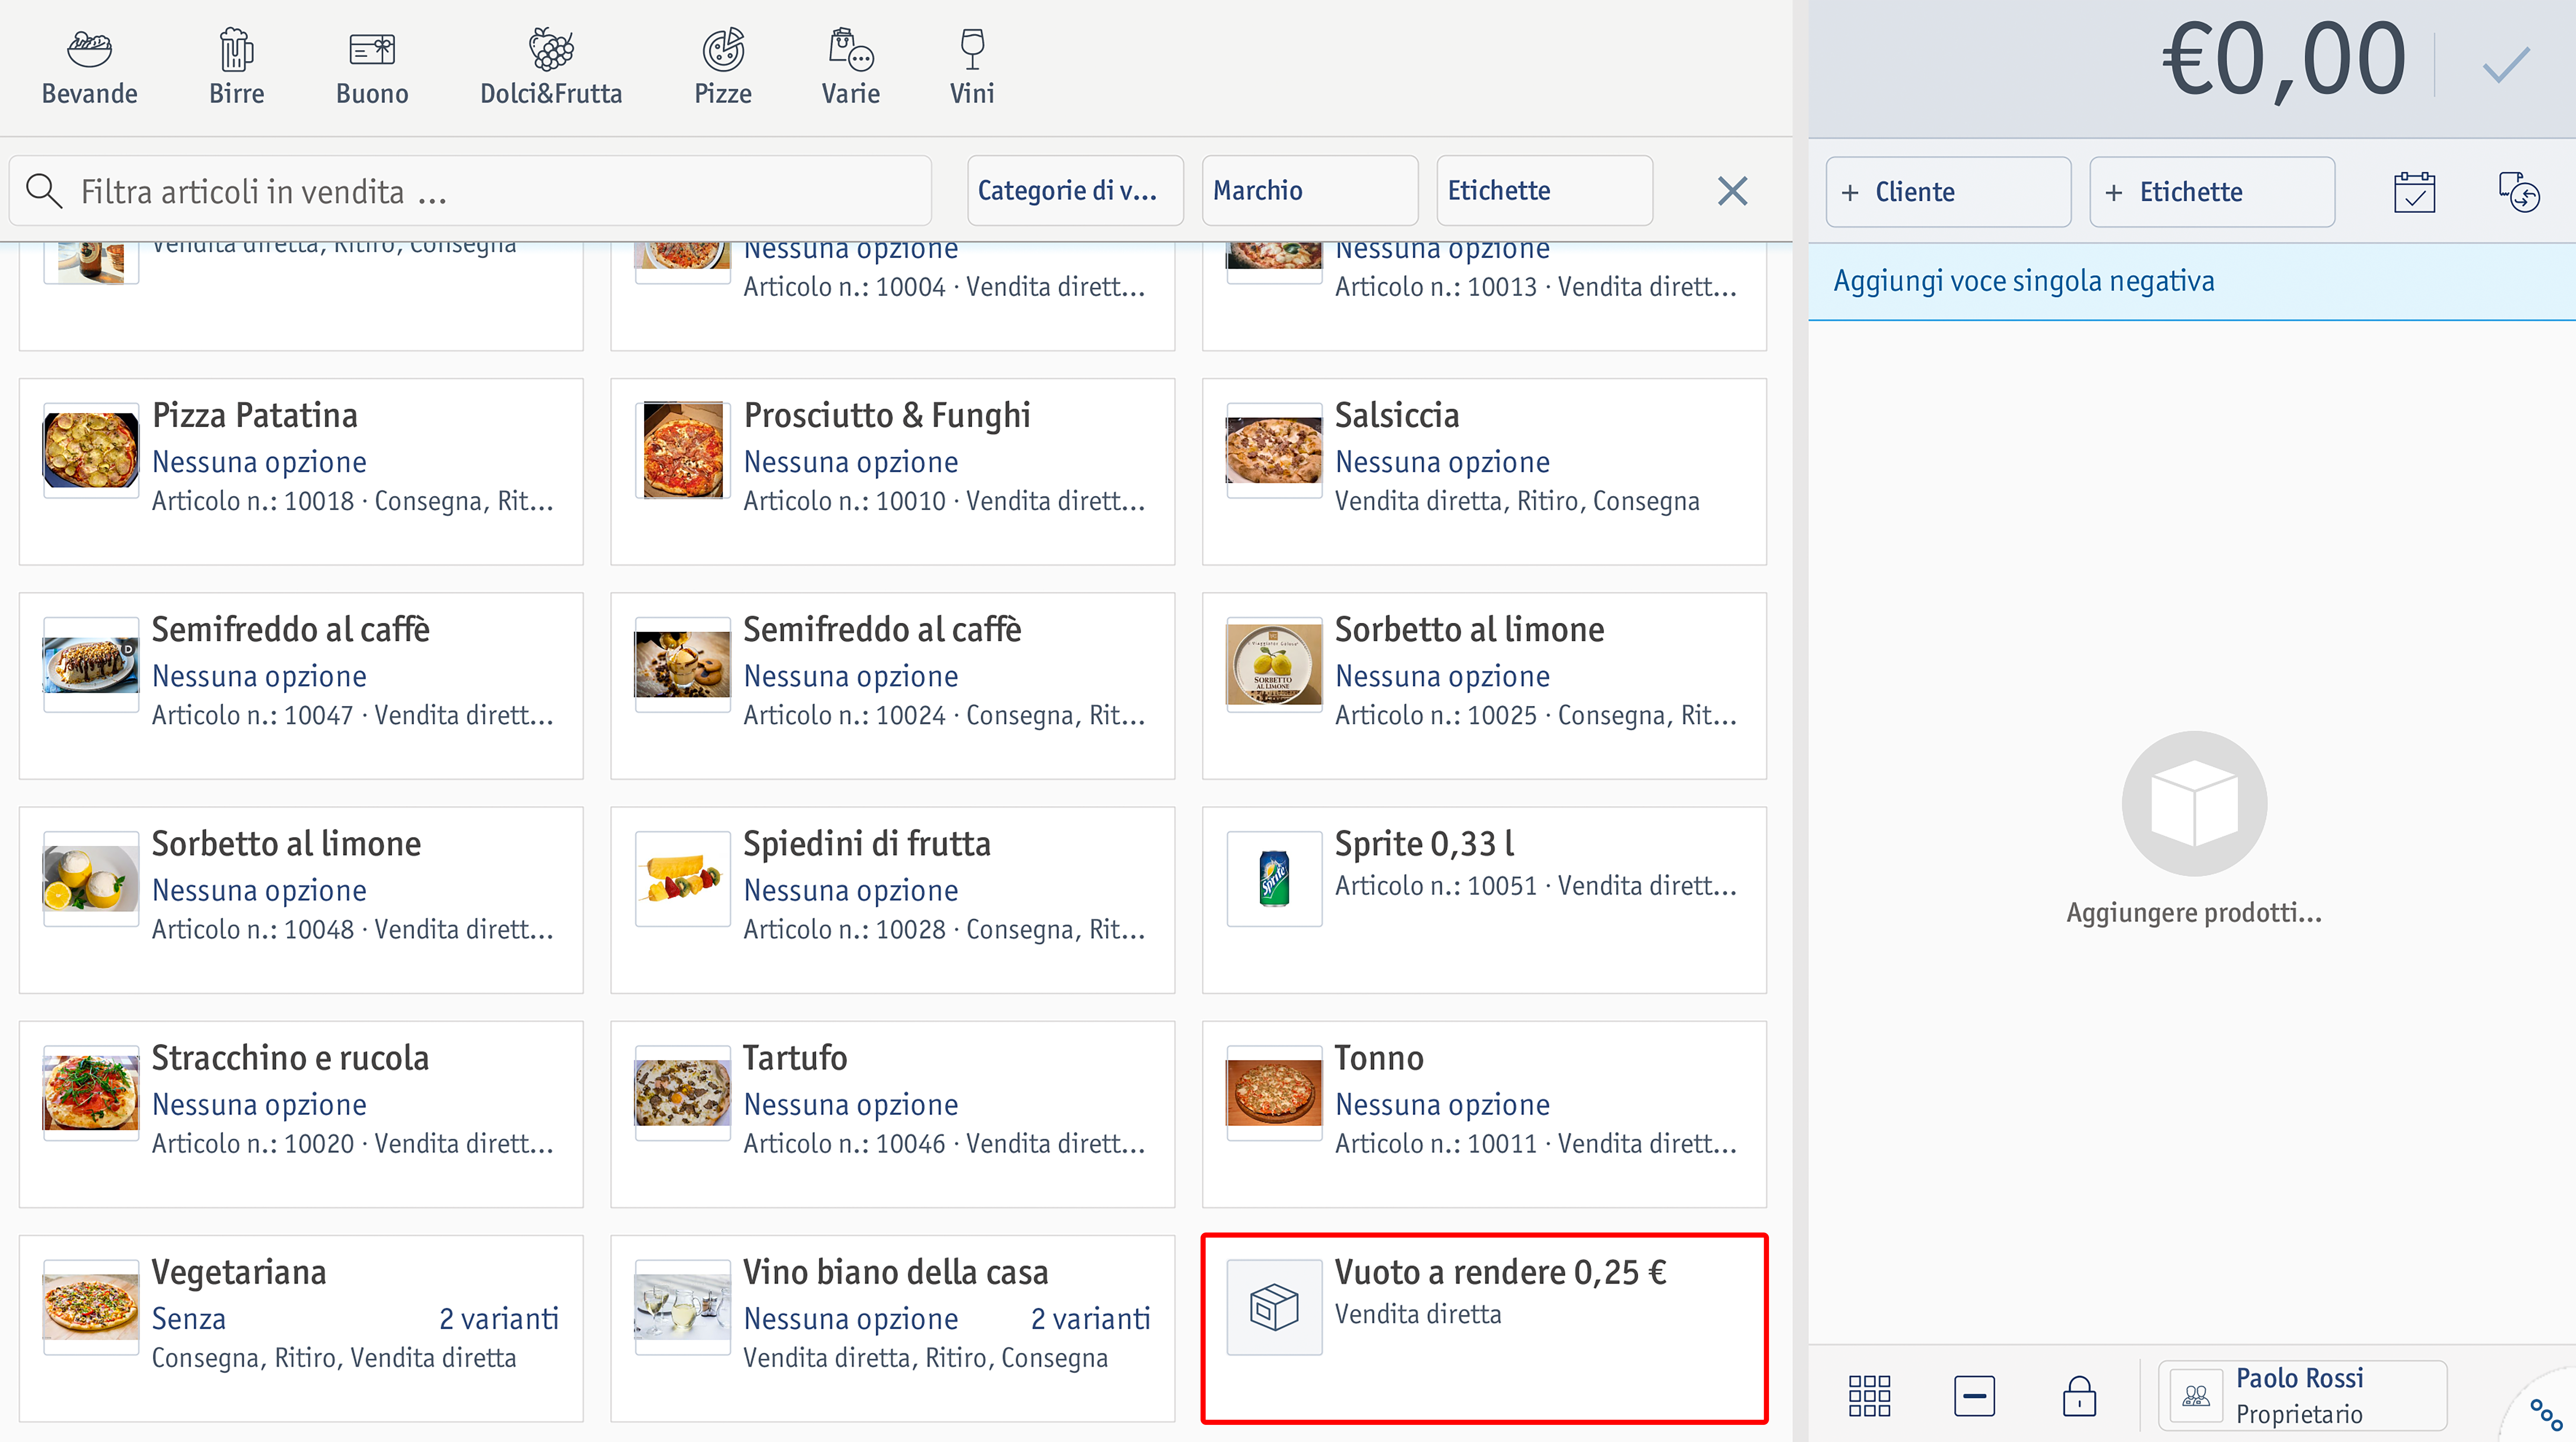Select Sprite 0,33 l product
Viewport: 2576px width, 1442px height.
[x=1484, y=900]
